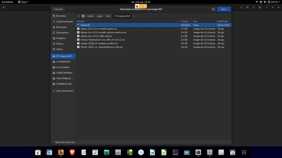The image size is (282, 158).
Task: Click the volume icon in the system tray
Action: point(261,2)
